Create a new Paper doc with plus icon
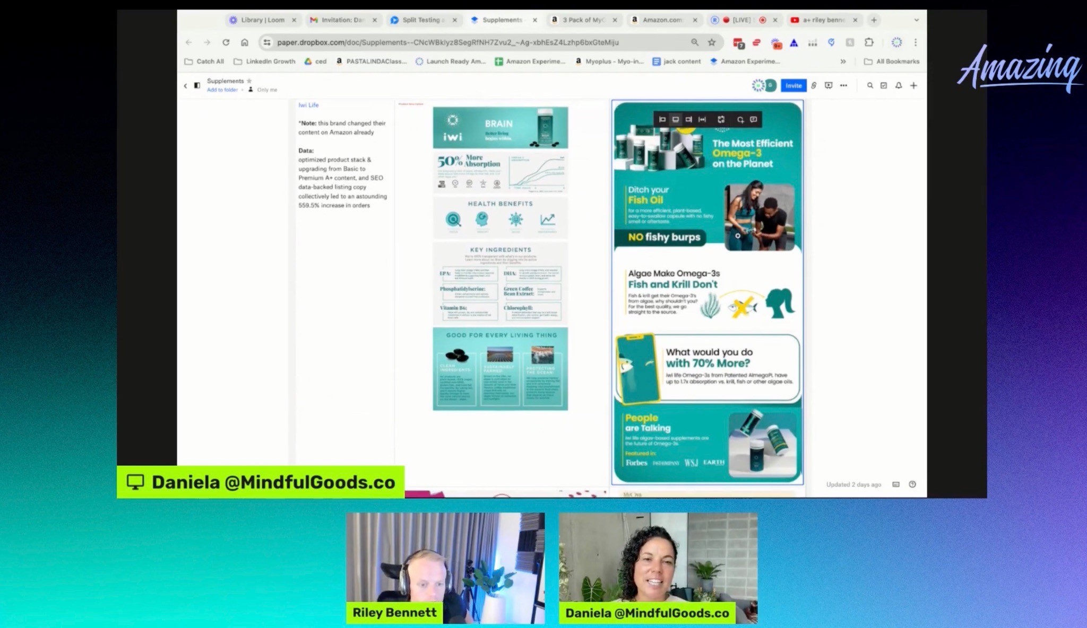Viewport: 1087px width, 628px height. tap(913, 85)
